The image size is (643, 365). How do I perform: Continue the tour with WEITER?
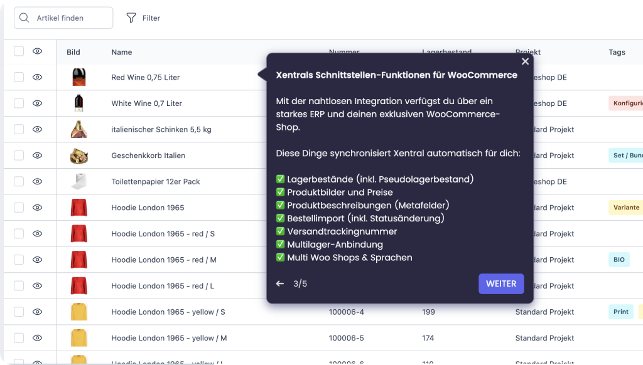pos(501,283)
